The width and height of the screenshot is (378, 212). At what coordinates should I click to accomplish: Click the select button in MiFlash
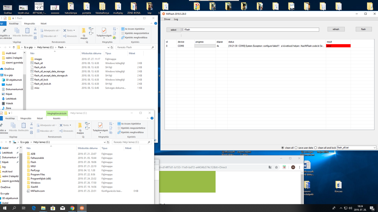(x=173, y=30)
